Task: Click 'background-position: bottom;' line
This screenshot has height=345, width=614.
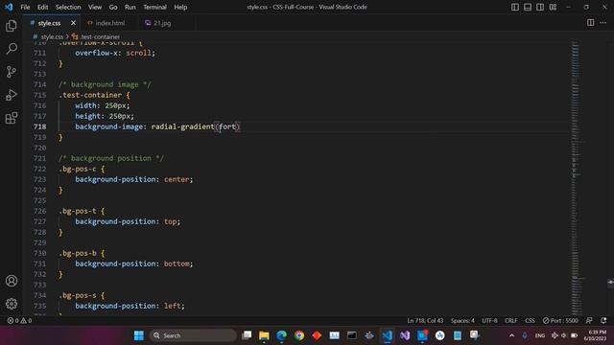Action: pyautogui.click(x=134, y=264)
